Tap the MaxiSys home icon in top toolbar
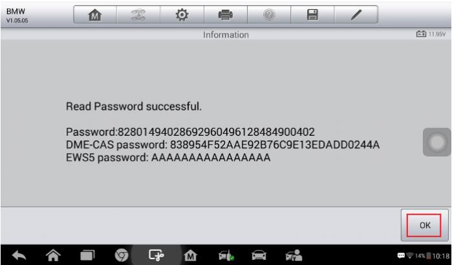Viewport: 452px width, 265px height. (x=95, y=14)
